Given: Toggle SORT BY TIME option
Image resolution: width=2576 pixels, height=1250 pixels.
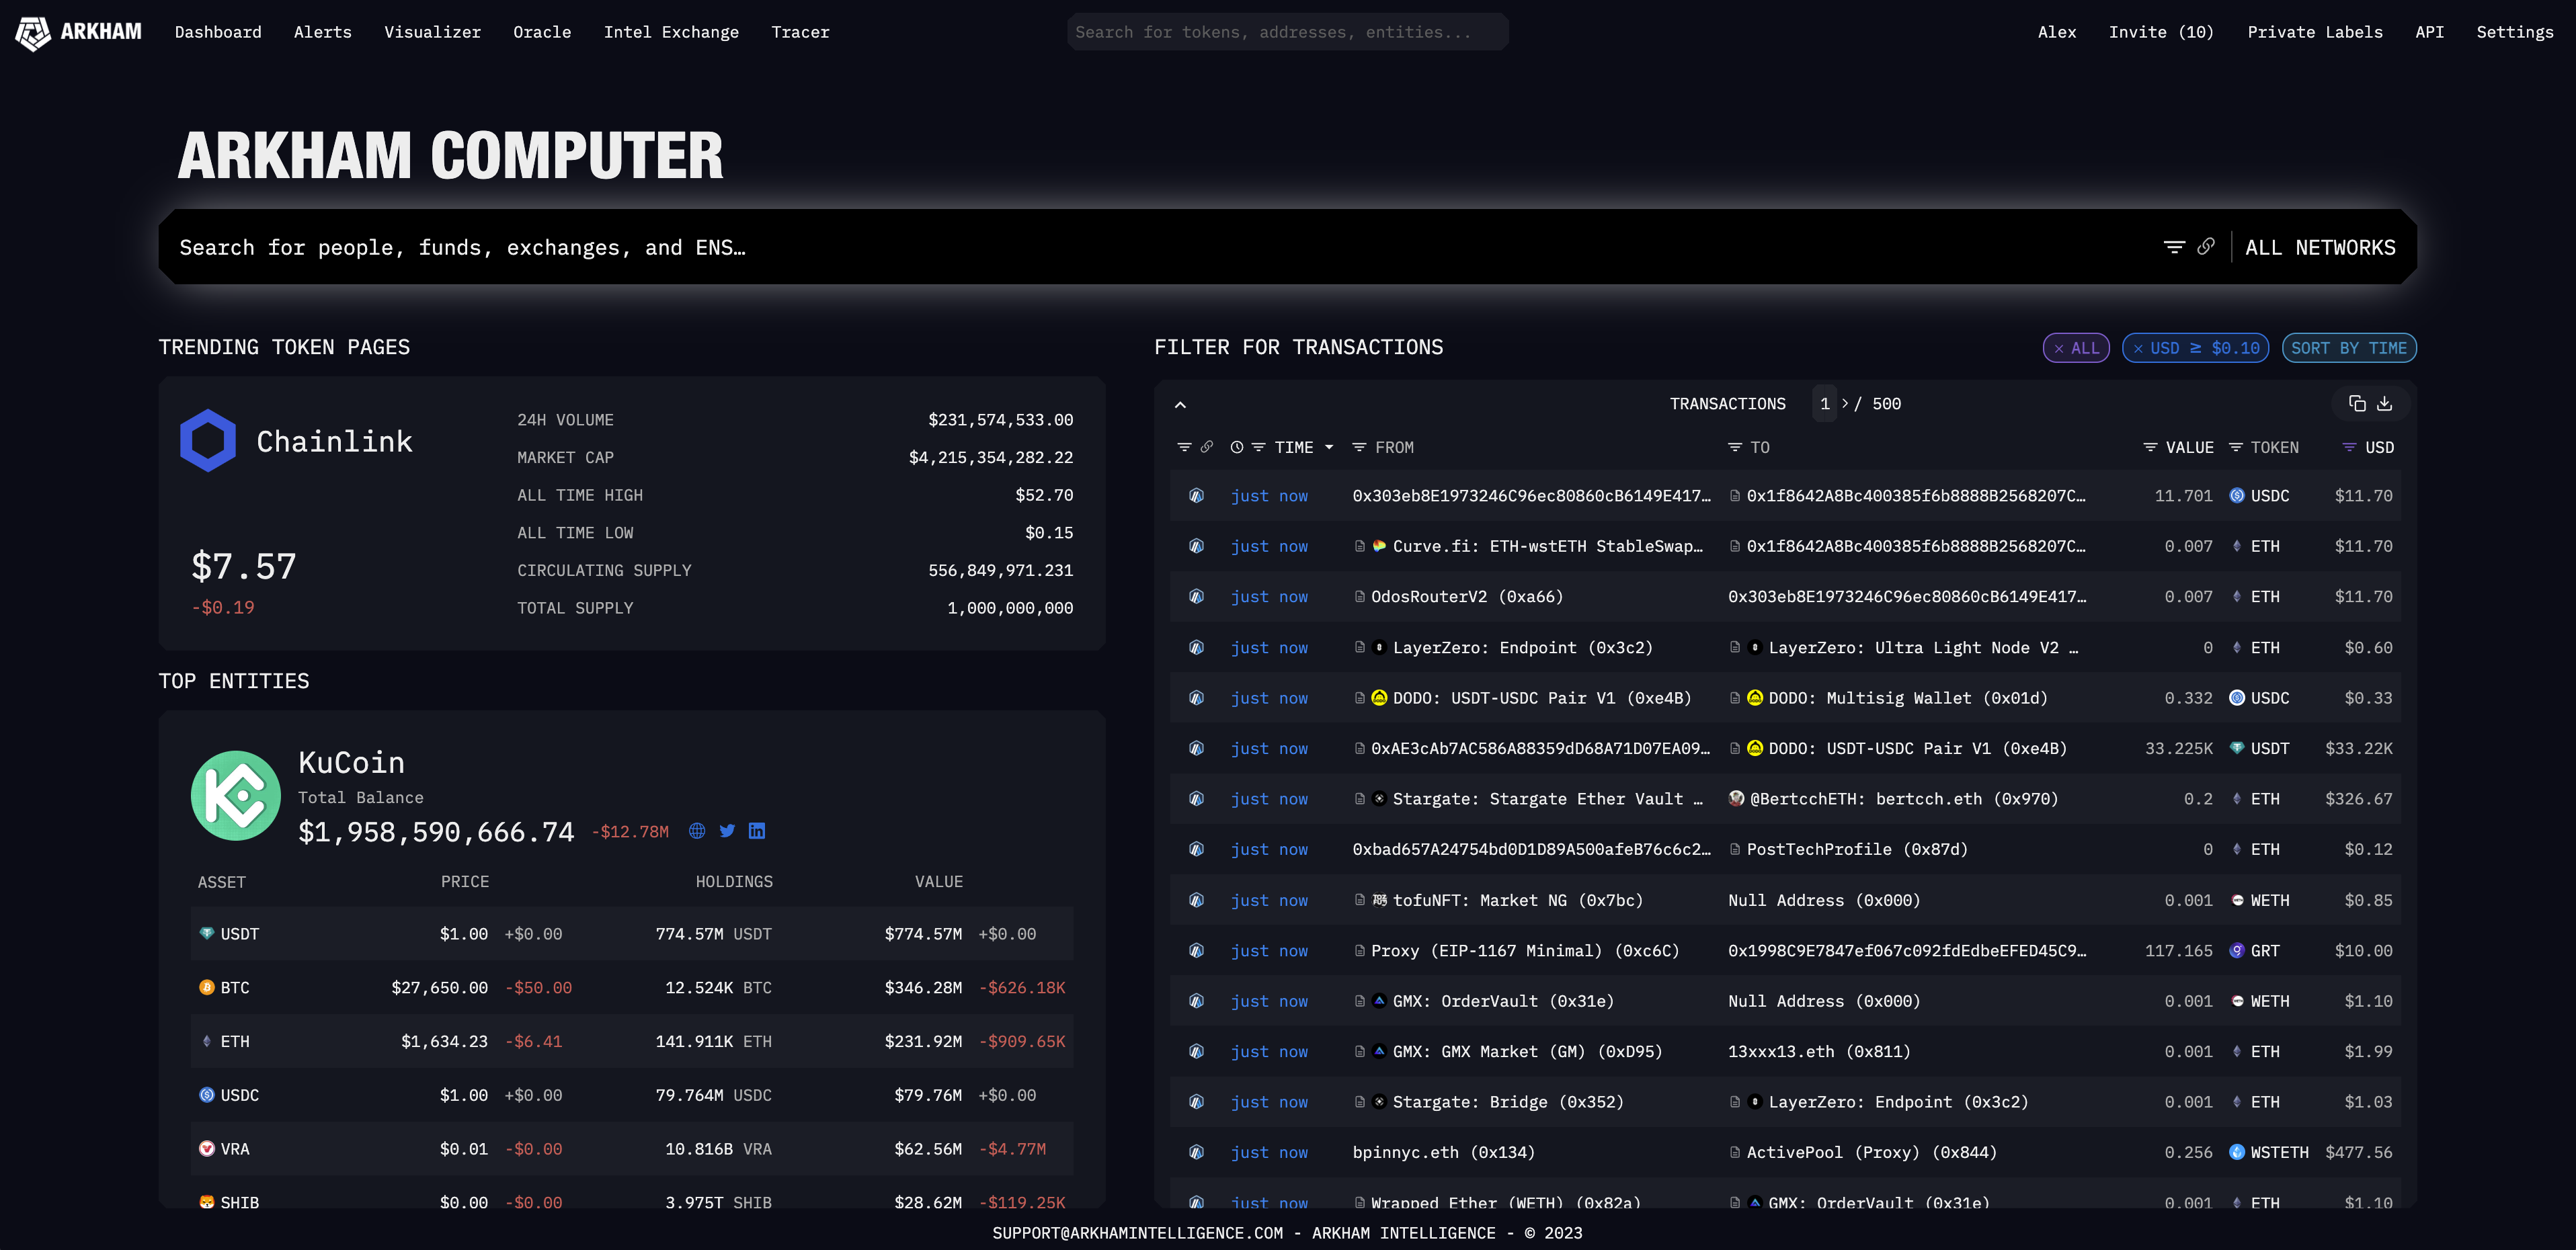Looking at the screenshot, I should pos(2349,348).
